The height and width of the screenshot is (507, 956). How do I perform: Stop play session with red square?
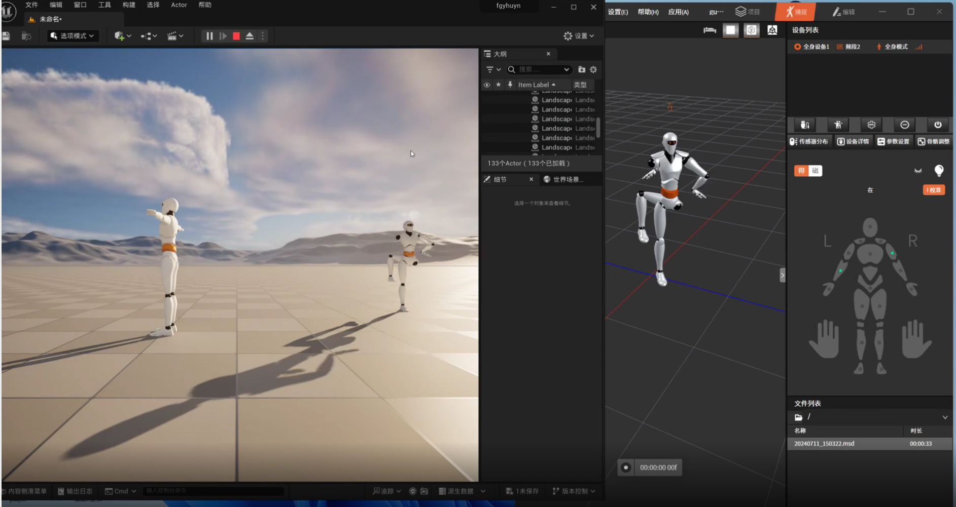[236, 36]
